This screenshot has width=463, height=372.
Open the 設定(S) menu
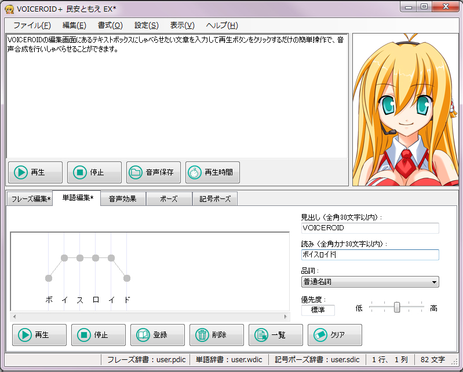(147, 25)
